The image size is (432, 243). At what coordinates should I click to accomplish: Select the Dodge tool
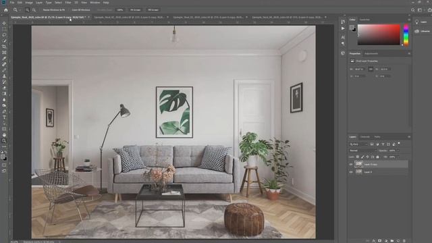point(4,105)
